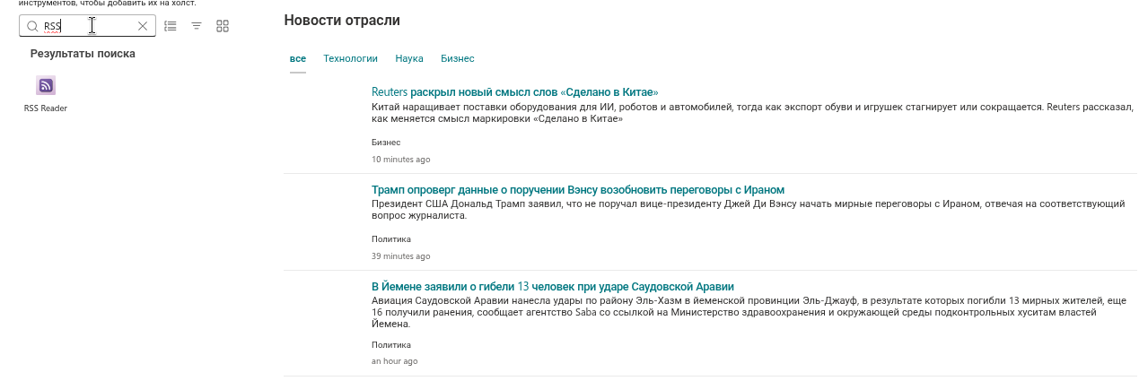Viewport: 1148px width, 381px height.
Task: Click the "39 minutes ago" timestamp
Action: (401, 256)
